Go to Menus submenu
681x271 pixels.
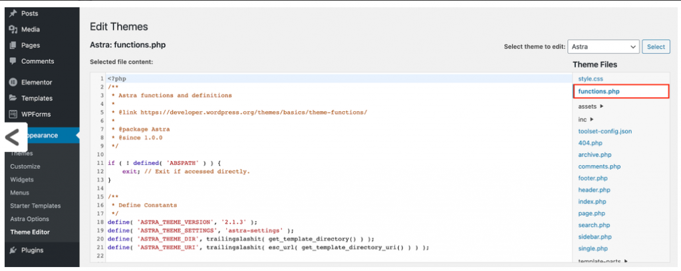[x=19, y=192]
